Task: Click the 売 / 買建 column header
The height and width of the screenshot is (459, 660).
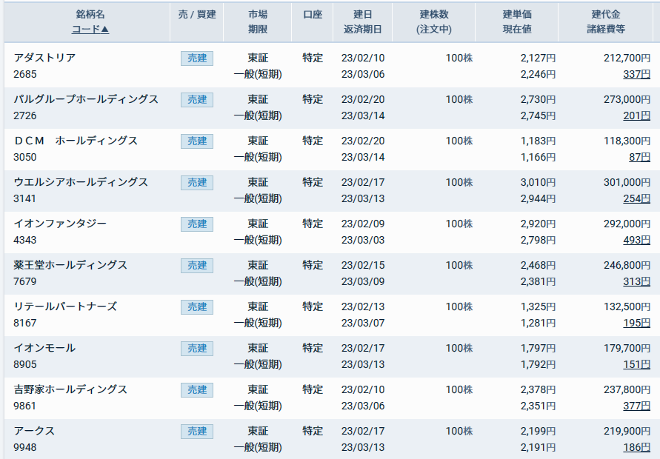Action: pyautogui.click(x=197, y=14)
